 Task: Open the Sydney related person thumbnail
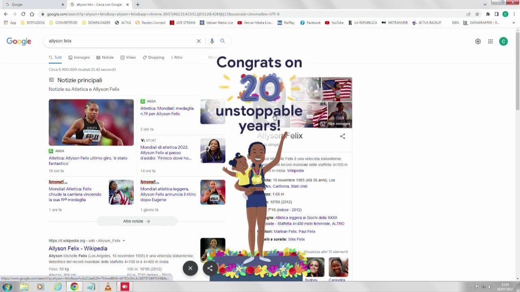pyautogui.click(x=314, y=267)
